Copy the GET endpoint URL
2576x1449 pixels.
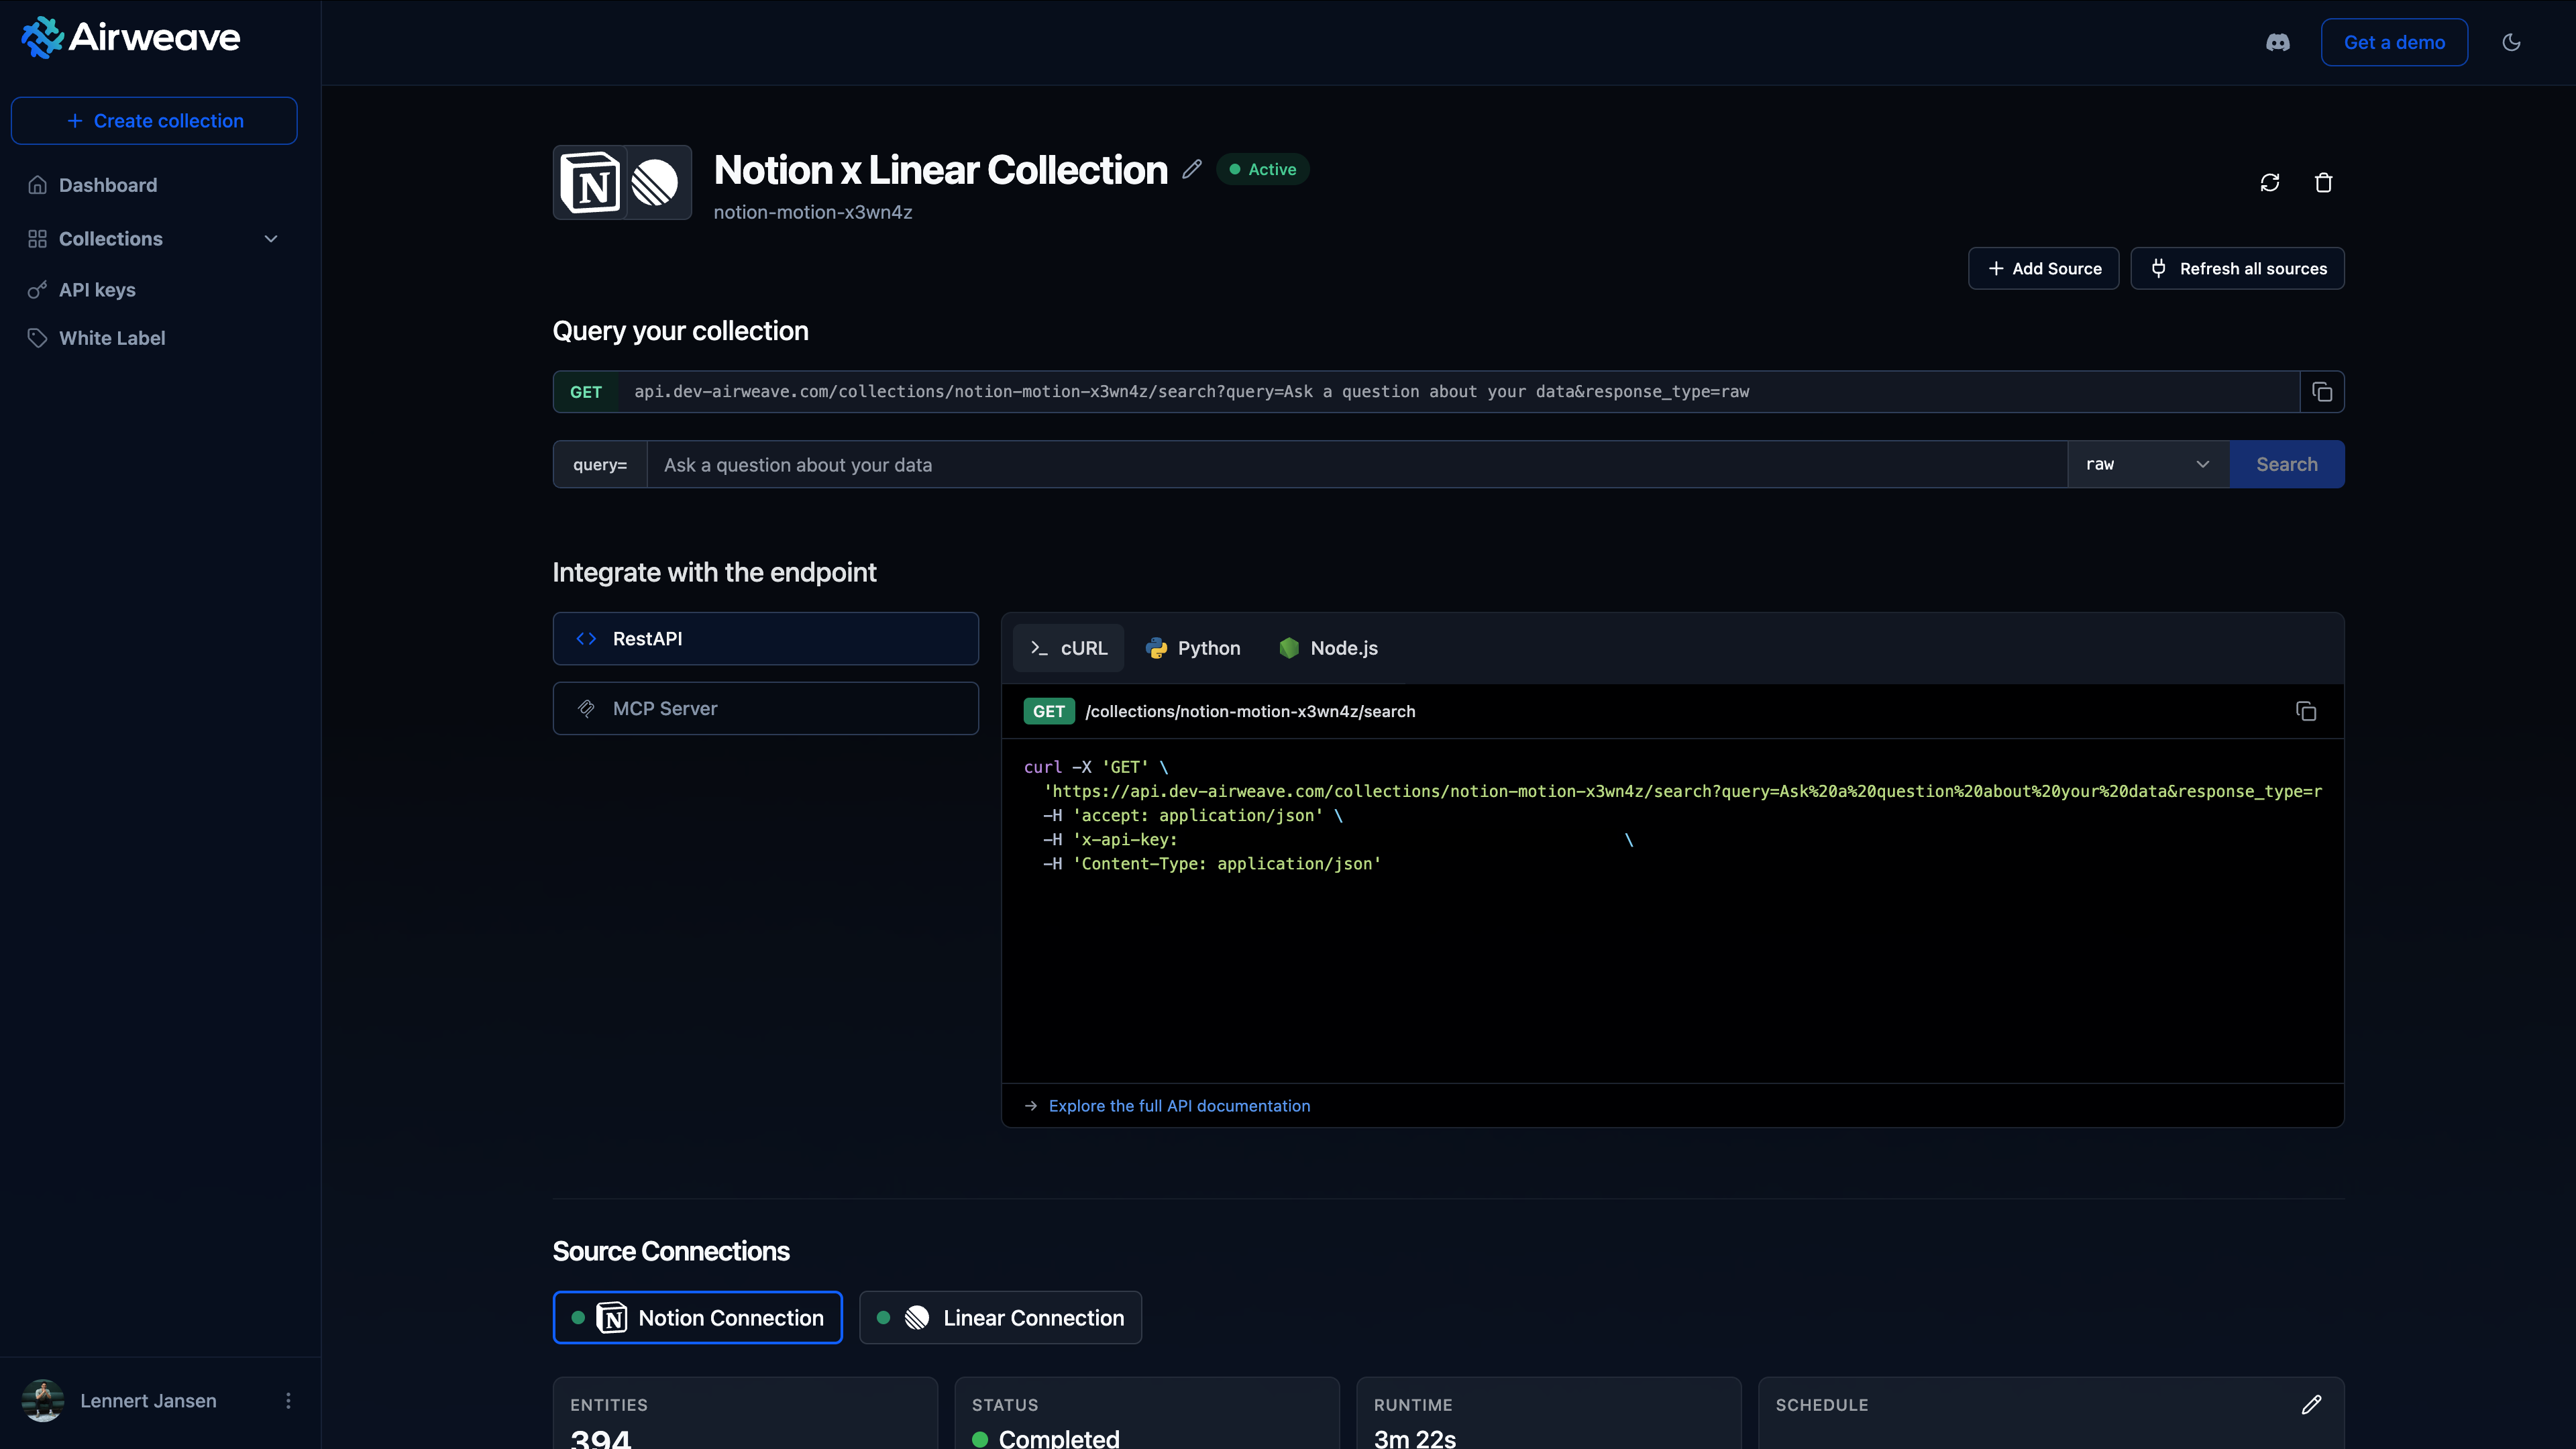pos(2322,392)
